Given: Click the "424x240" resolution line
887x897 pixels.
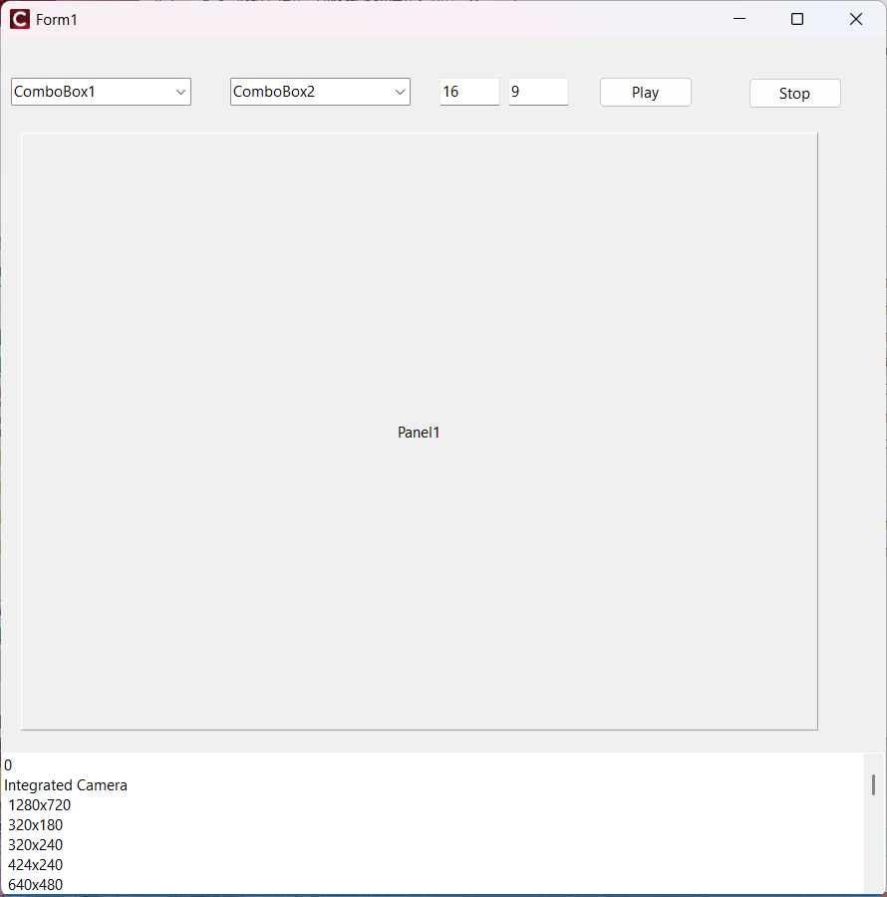Looking at the screenshot, I should (x=36, y=865).
